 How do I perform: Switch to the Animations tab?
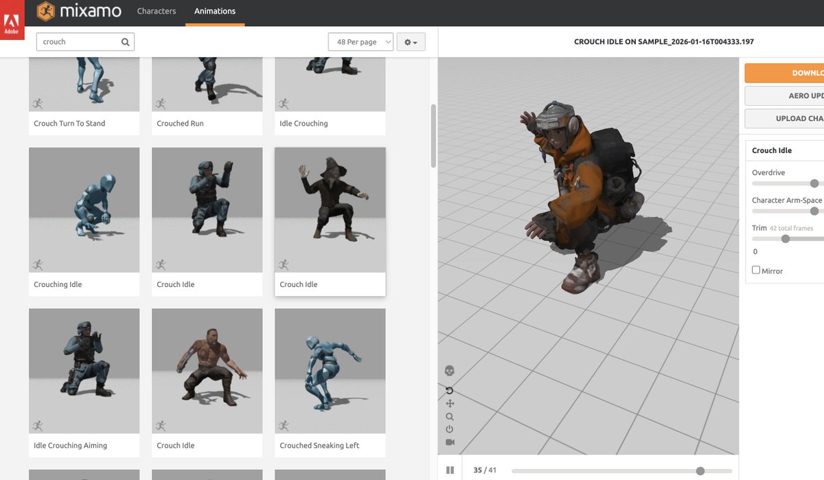click(x=215, y=11)
